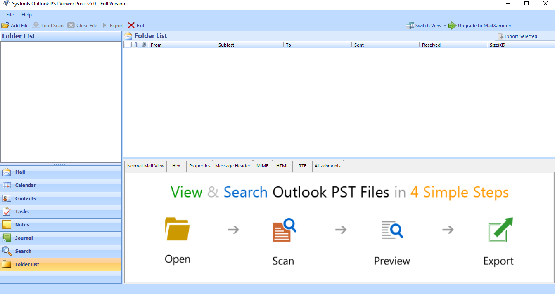Tick the select-all checkbox in column header
This screenshot has width=555, height=294.
coord(127,45)
